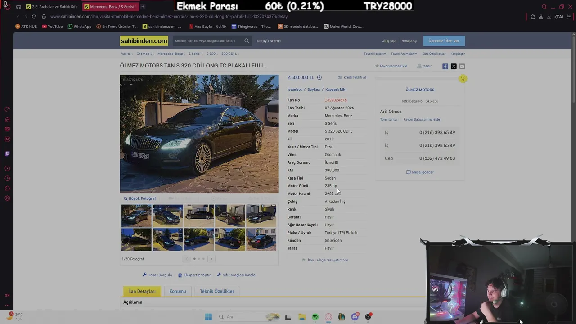Open the Thingiverse bookmark

point(251,27)
